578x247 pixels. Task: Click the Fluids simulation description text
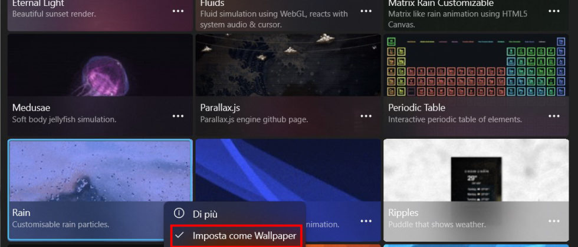point(274,19)
